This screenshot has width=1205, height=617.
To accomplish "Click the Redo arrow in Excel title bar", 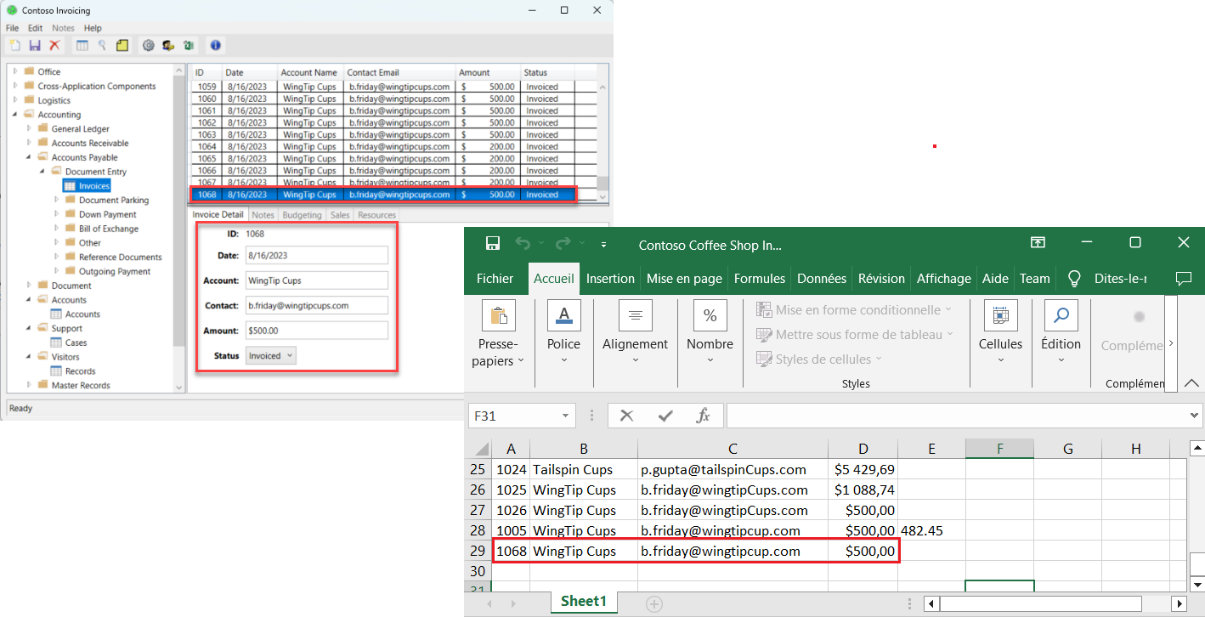I will tap(562, 244).
